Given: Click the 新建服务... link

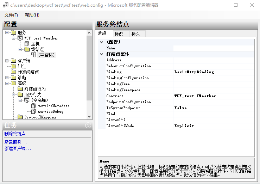Looking at the screenshot, I should click(15, 142).
